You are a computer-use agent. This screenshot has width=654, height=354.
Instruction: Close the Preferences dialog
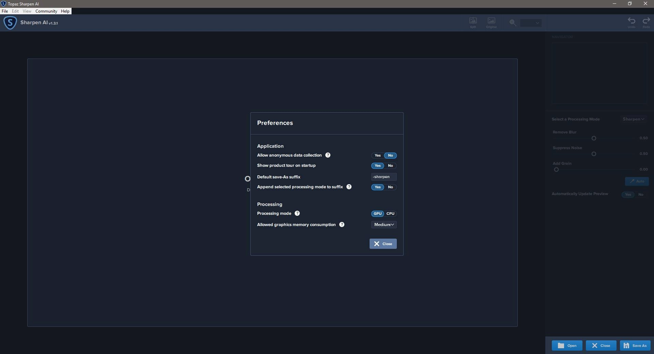click(x=383, y=244)
